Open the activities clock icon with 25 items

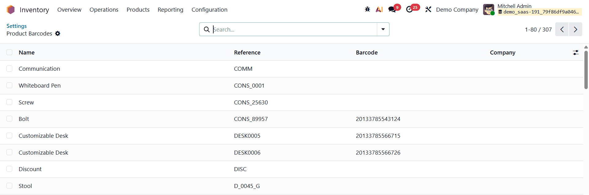(x=410, y=9)
